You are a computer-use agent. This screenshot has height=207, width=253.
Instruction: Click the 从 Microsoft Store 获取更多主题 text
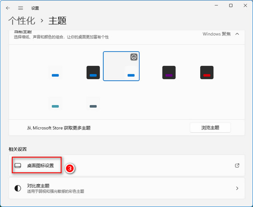[x=59, y=128]
